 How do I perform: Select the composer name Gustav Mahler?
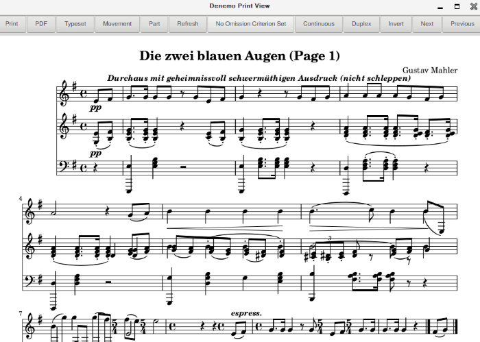coord(430,71)
